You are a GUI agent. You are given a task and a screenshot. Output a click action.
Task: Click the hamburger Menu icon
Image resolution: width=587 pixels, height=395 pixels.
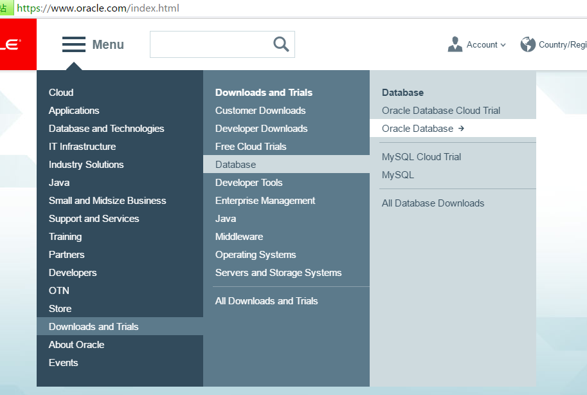74,44
